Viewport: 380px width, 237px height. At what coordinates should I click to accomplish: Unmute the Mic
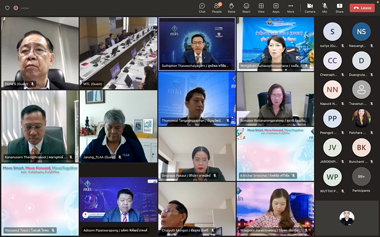(x=325, y=8)
